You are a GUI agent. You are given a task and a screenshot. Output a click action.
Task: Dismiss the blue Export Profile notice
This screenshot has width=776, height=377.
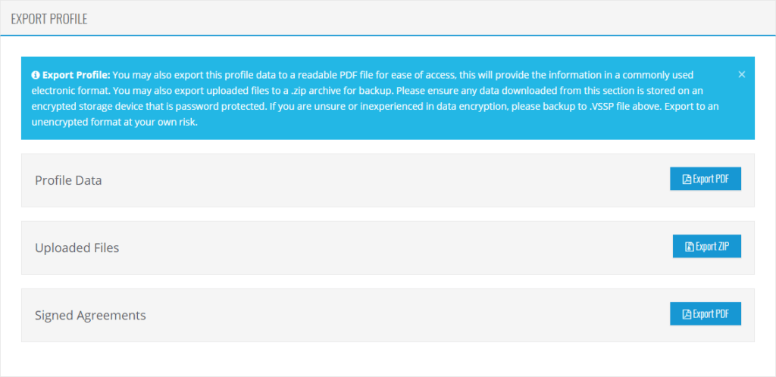741,75
